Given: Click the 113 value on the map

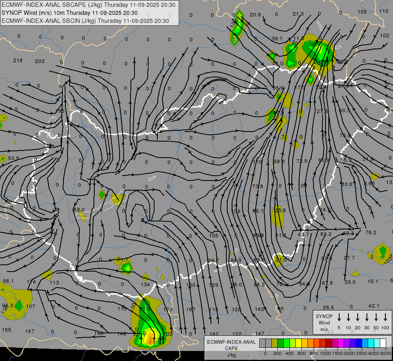Looking at the screenshot, I should click(54, 283).
